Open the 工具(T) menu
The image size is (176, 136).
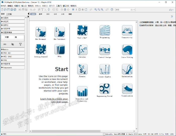(x=59, y=6)
